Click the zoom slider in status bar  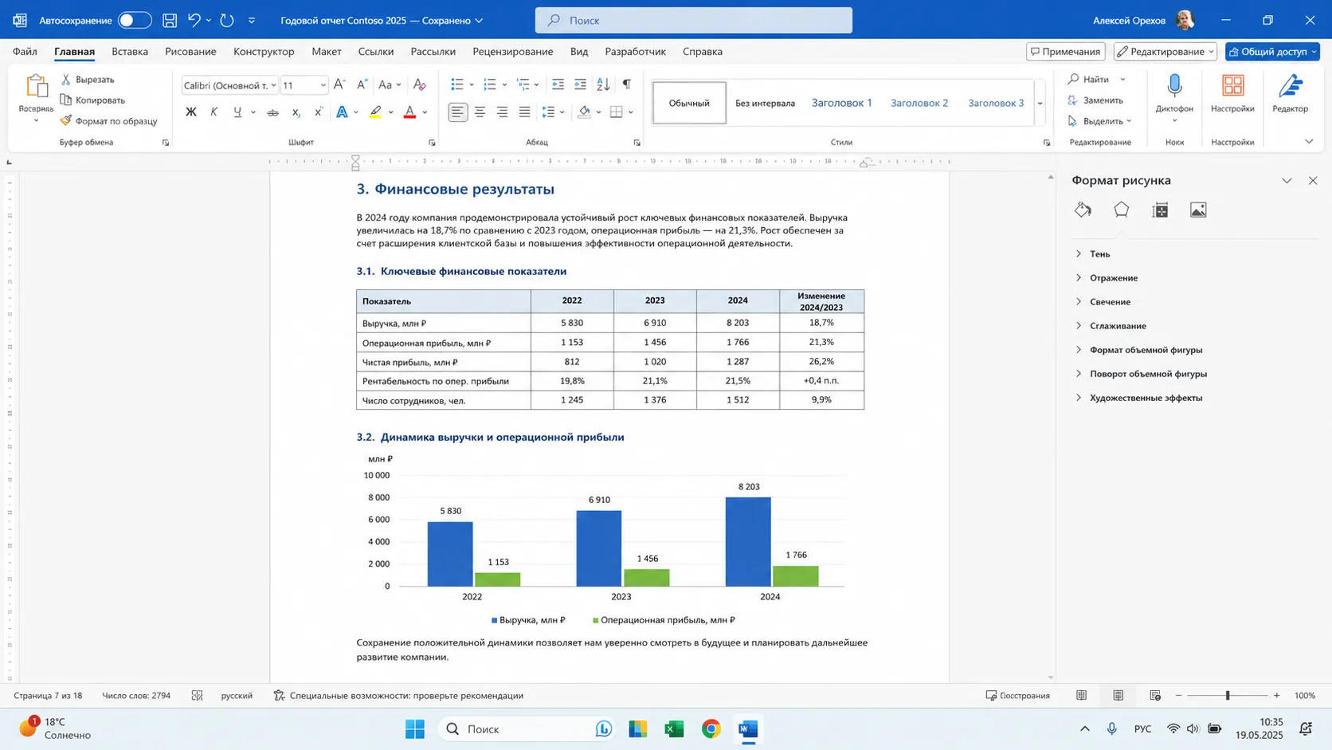tap(1228, 695)
